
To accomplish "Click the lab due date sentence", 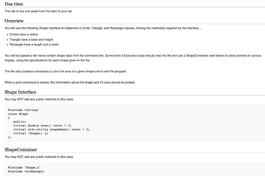I will 38,11.
